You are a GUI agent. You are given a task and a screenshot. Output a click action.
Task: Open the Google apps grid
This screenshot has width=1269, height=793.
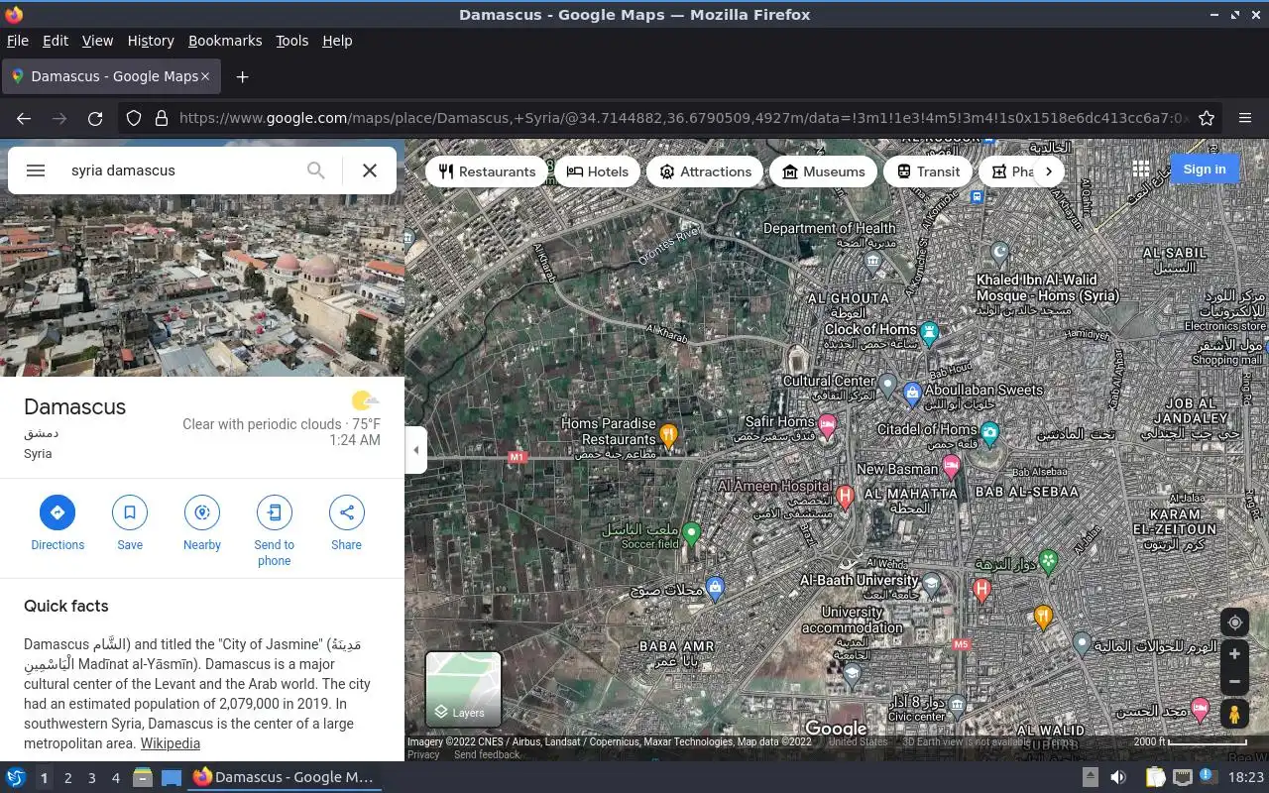click(1141, 170)
